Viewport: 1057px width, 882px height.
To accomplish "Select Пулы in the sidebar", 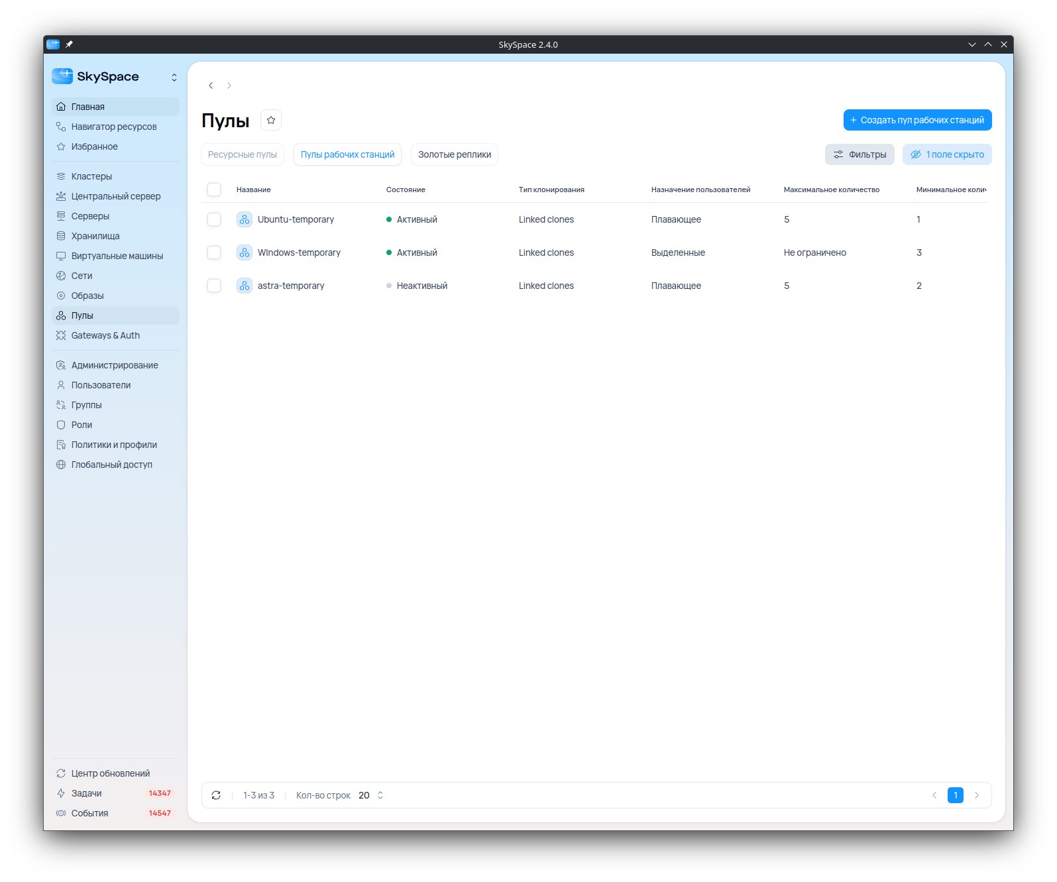I will 115,315.
